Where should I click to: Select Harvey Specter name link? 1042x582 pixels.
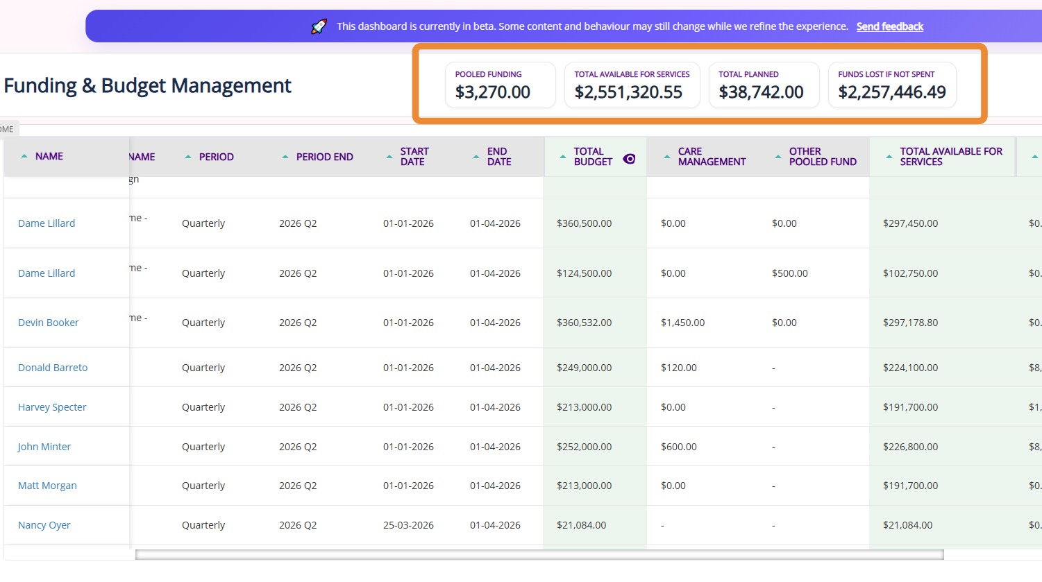pos(52,407)
